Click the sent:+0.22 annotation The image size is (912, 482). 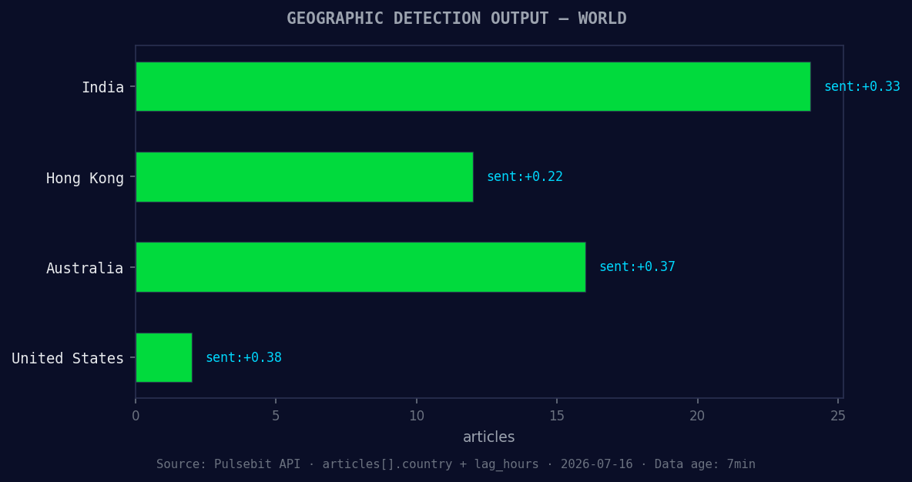point(525,177)
